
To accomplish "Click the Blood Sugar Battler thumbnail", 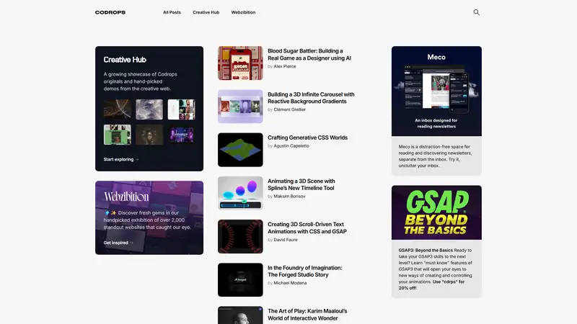I will tap(240, 63).
